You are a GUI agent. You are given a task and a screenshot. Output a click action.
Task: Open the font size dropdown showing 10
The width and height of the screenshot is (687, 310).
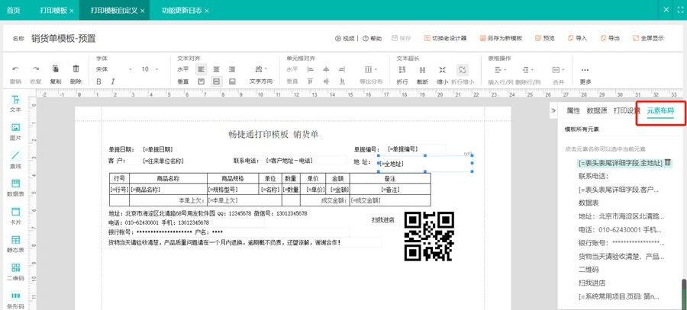[150, 69]
